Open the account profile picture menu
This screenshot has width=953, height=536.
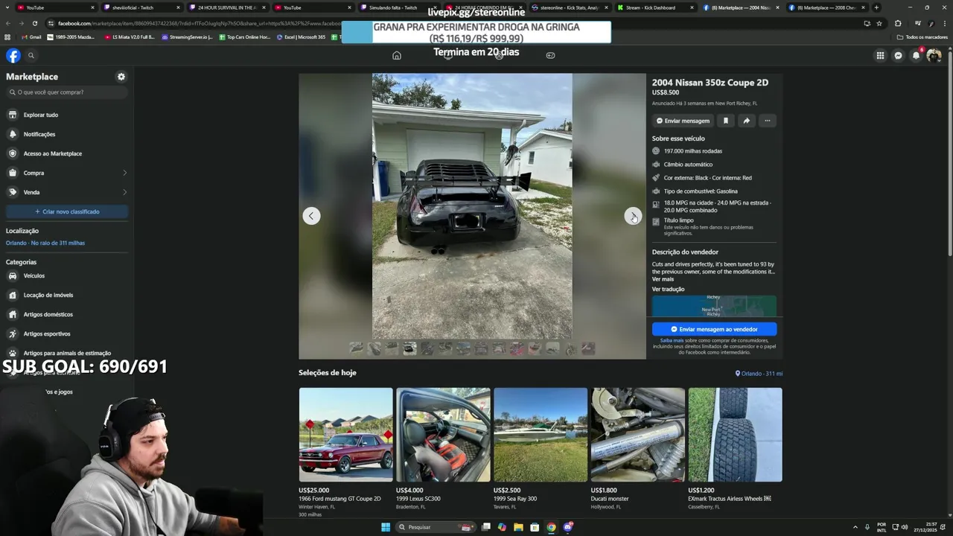click(934, 55)
